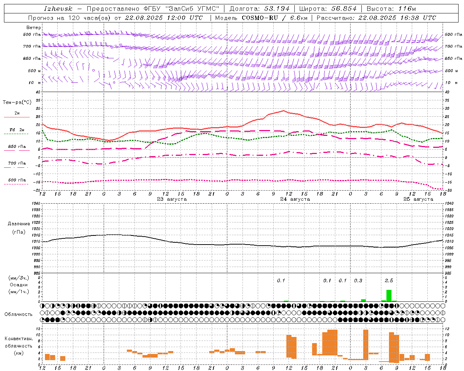464x371 pixels.
Task: Click 'Прогноз на 120 часа(ов)' forecast header text
Action: point(70,18)
